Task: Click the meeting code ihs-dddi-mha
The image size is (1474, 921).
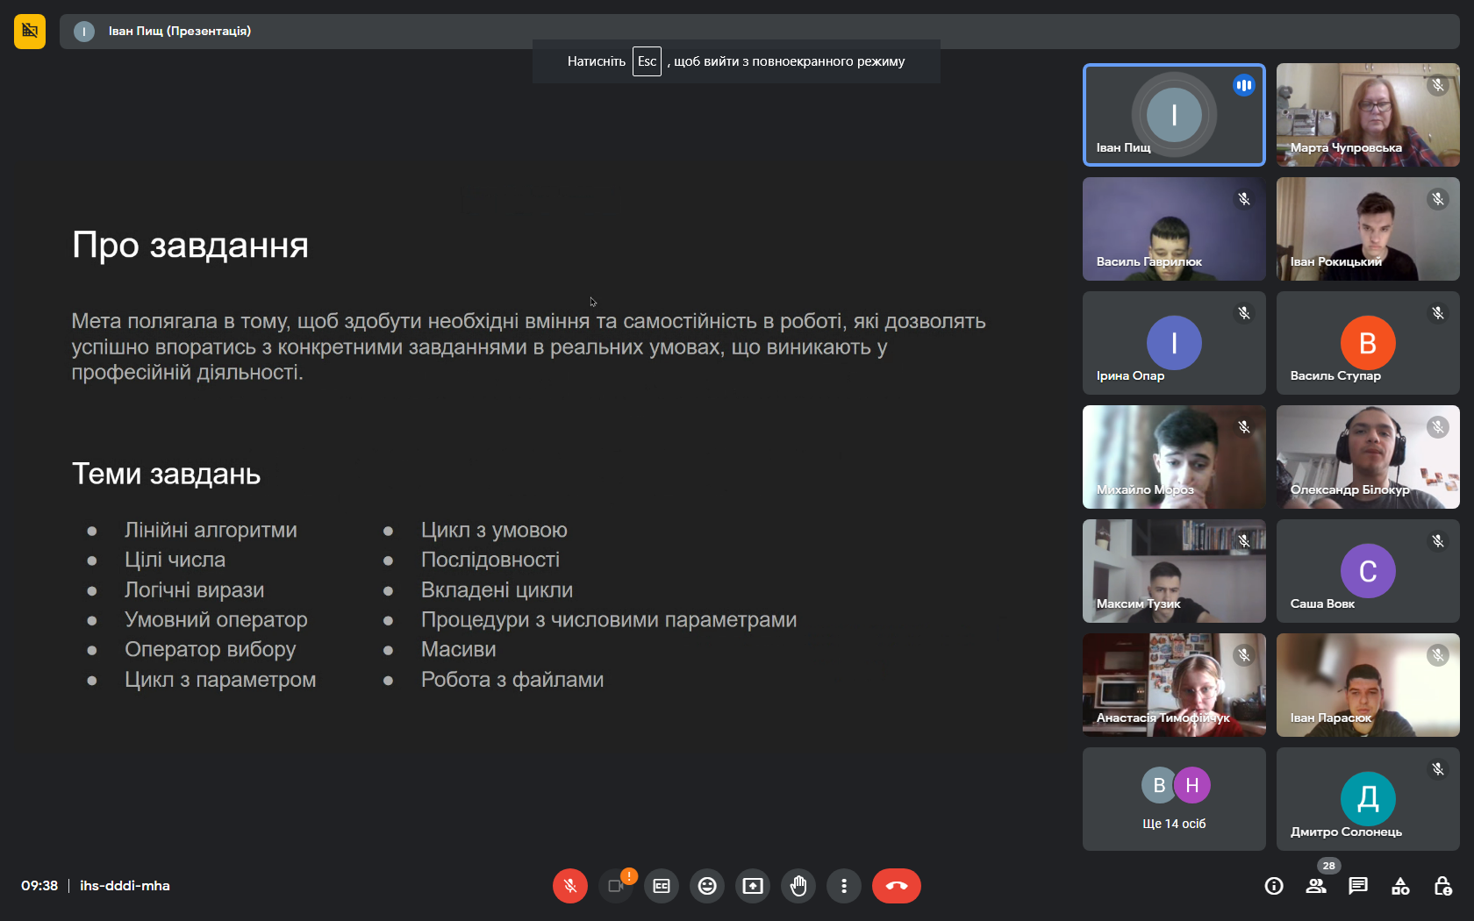Action: pos(125,886)
